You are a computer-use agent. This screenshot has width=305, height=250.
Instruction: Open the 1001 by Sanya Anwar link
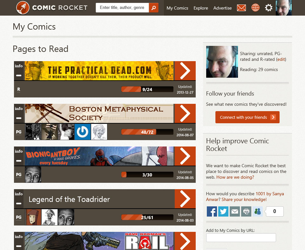point(245,196)
